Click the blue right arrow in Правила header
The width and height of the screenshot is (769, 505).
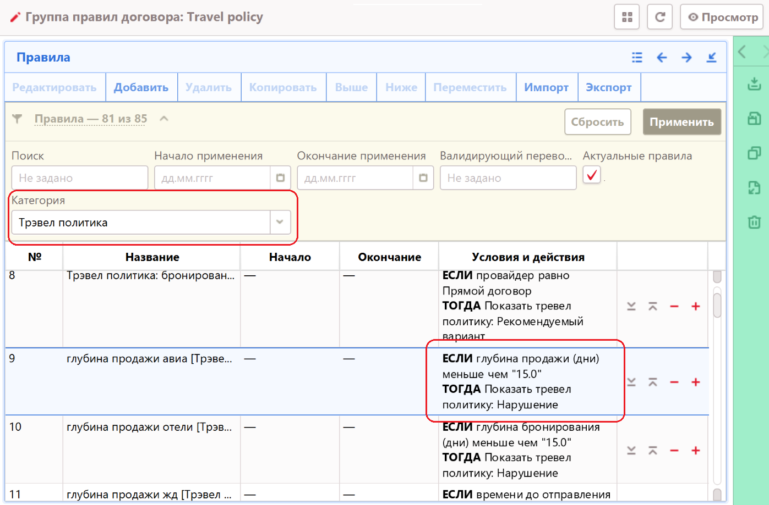[x=686, y=58]
